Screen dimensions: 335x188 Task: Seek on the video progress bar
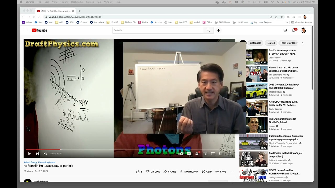[129, 149]
